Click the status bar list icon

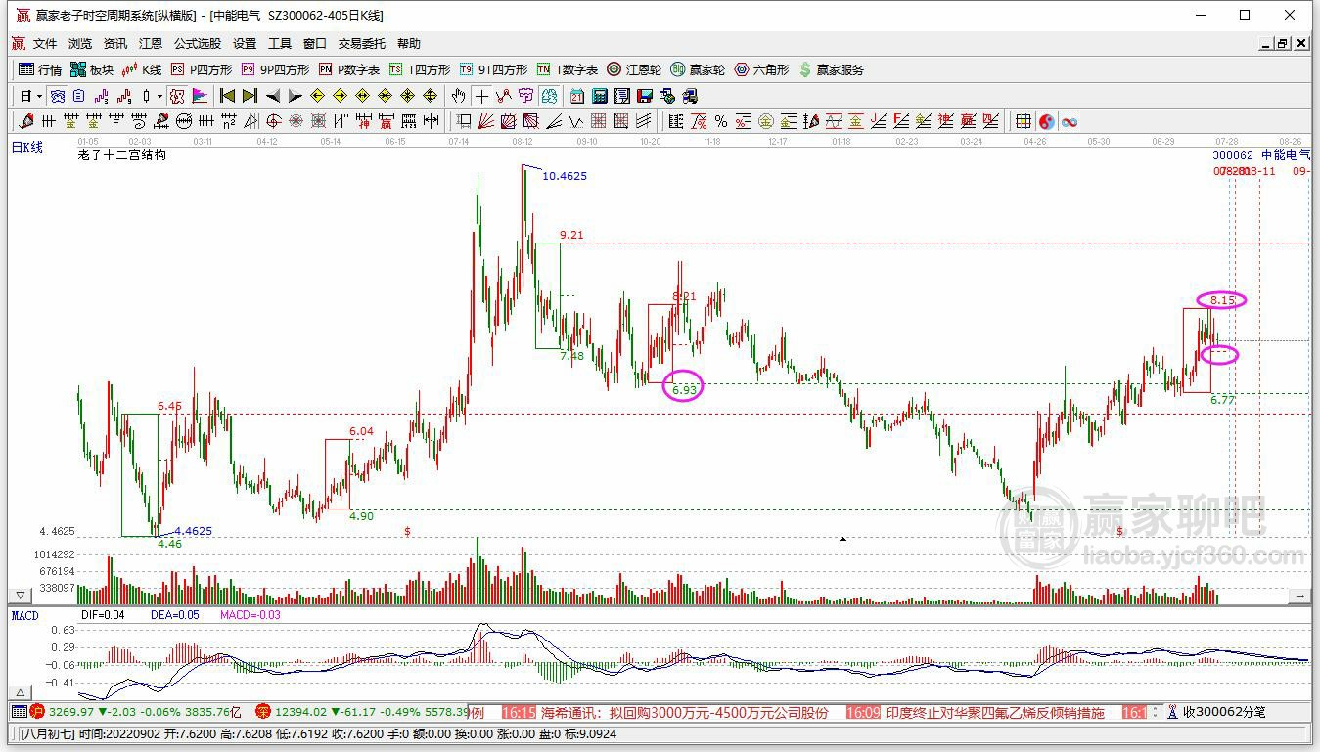click(20, 713)
